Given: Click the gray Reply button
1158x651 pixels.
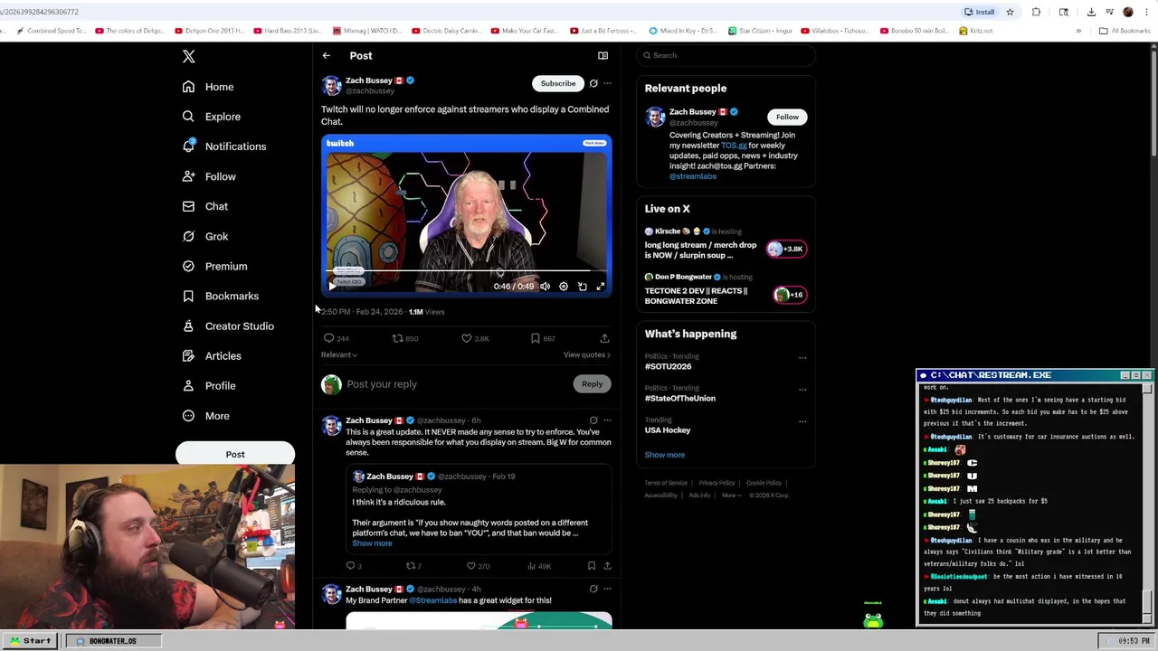Looking at the screenshot, I should pyautogui.click(x=592, y=384).
